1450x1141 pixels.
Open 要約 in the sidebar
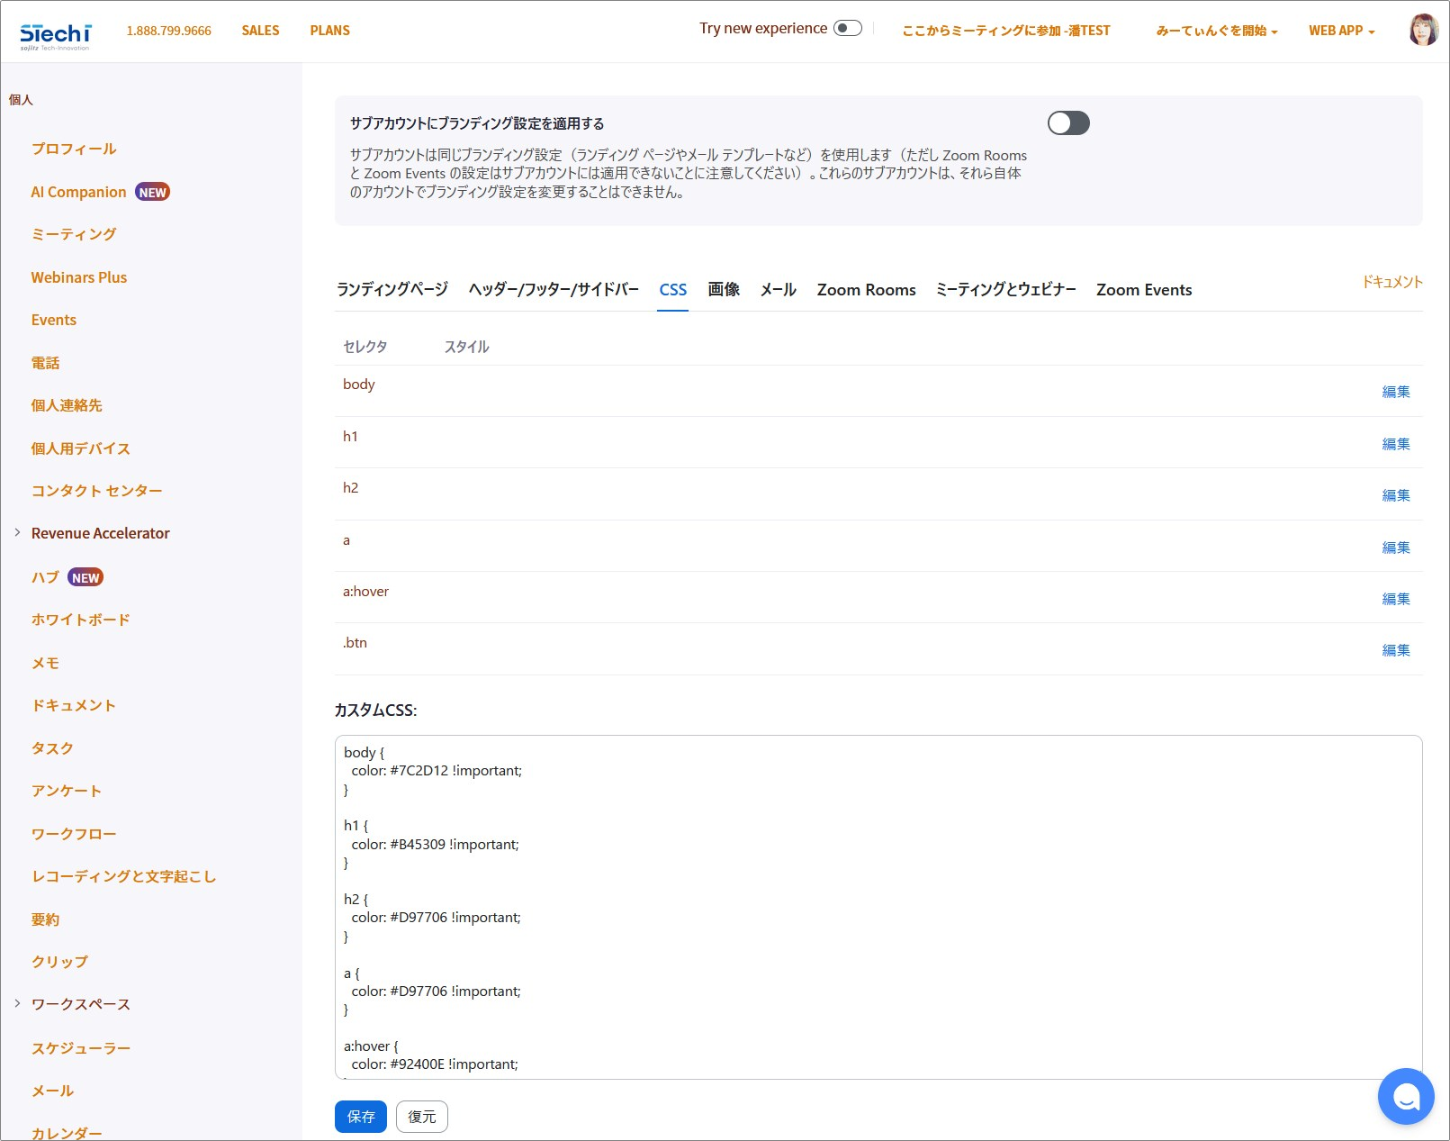tap(45, 919)
